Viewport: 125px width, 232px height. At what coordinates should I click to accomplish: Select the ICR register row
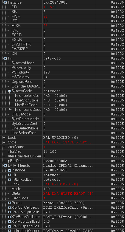coord(62,30)
